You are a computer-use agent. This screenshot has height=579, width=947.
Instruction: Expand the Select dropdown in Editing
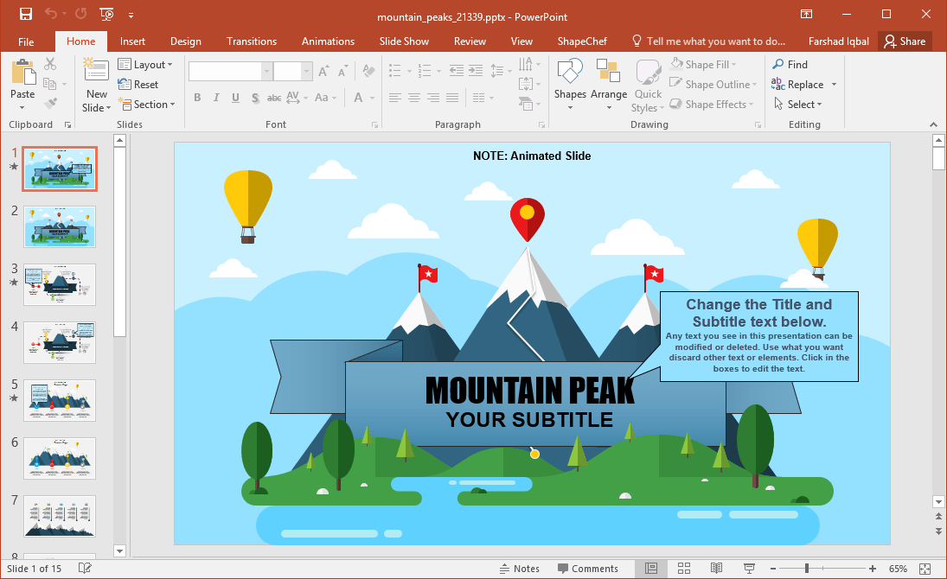(798, 105)
